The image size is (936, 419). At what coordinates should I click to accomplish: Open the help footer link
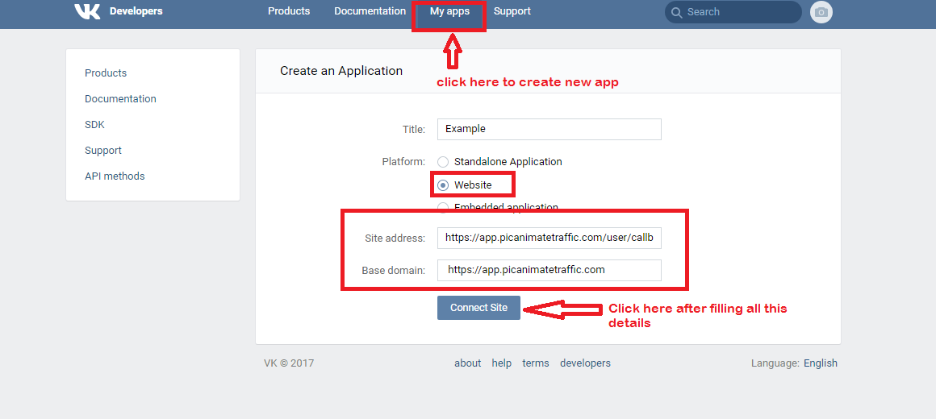coord(501,363)
